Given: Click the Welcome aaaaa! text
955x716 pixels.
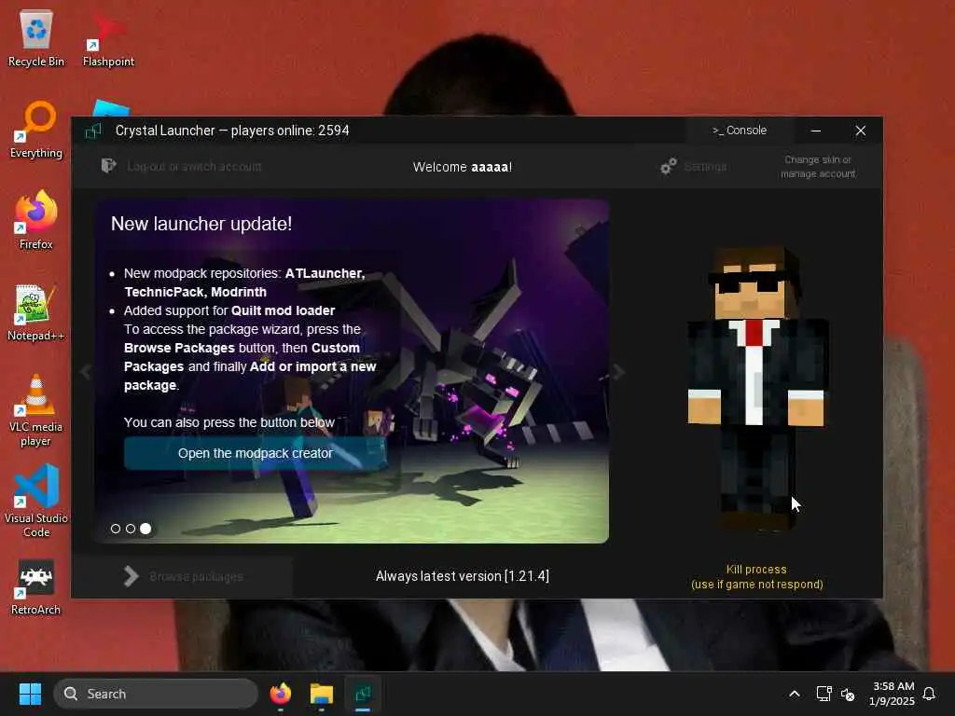Looking at the screenshot, I should click(x=463, y=167).
